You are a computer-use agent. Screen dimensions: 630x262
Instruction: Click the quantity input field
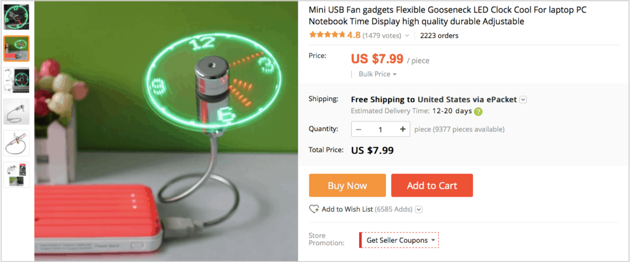[381, 129]
